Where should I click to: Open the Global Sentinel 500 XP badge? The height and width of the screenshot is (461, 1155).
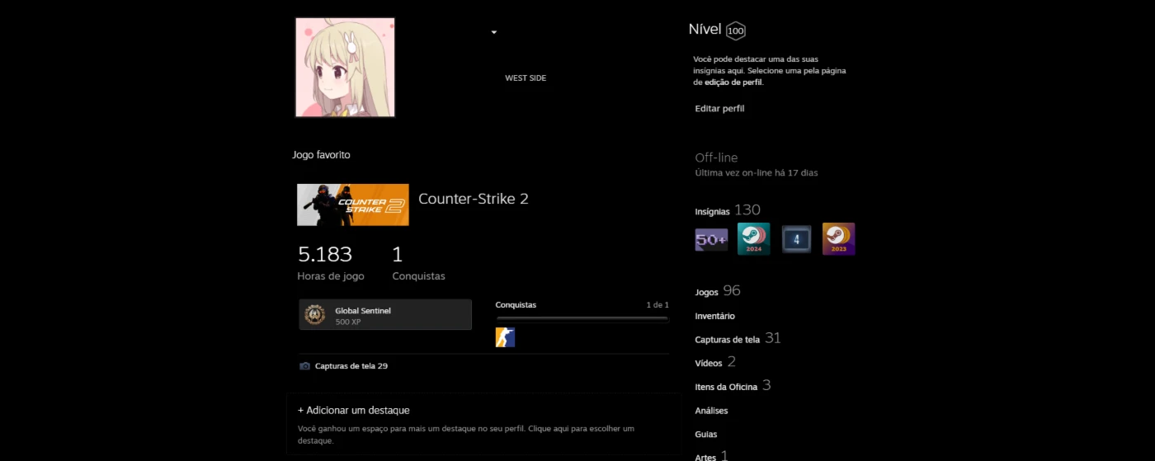[x=385, y=315]
